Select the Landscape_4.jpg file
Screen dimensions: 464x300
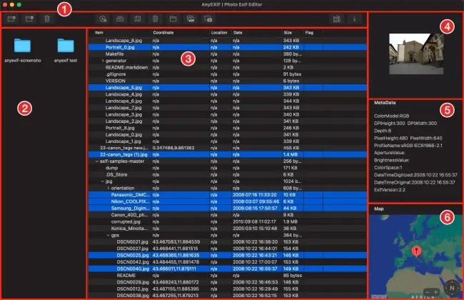click(227, 94)
